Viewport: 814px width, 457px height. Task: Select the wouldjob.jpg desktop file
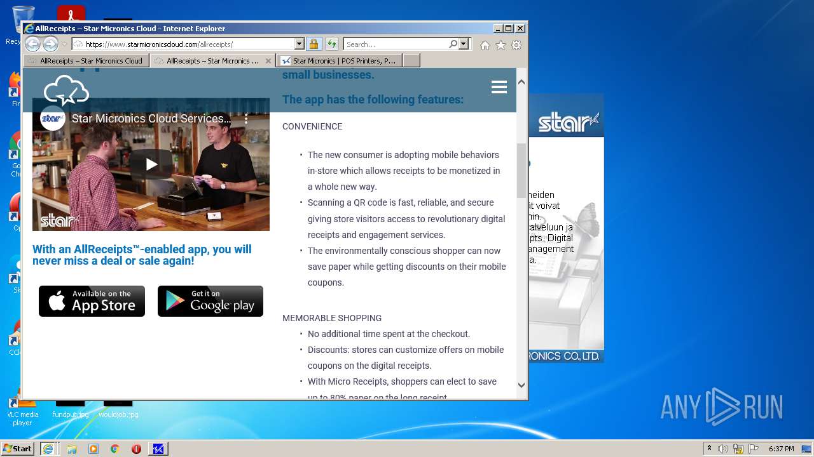pyautogui.click(x=118, y=409)
